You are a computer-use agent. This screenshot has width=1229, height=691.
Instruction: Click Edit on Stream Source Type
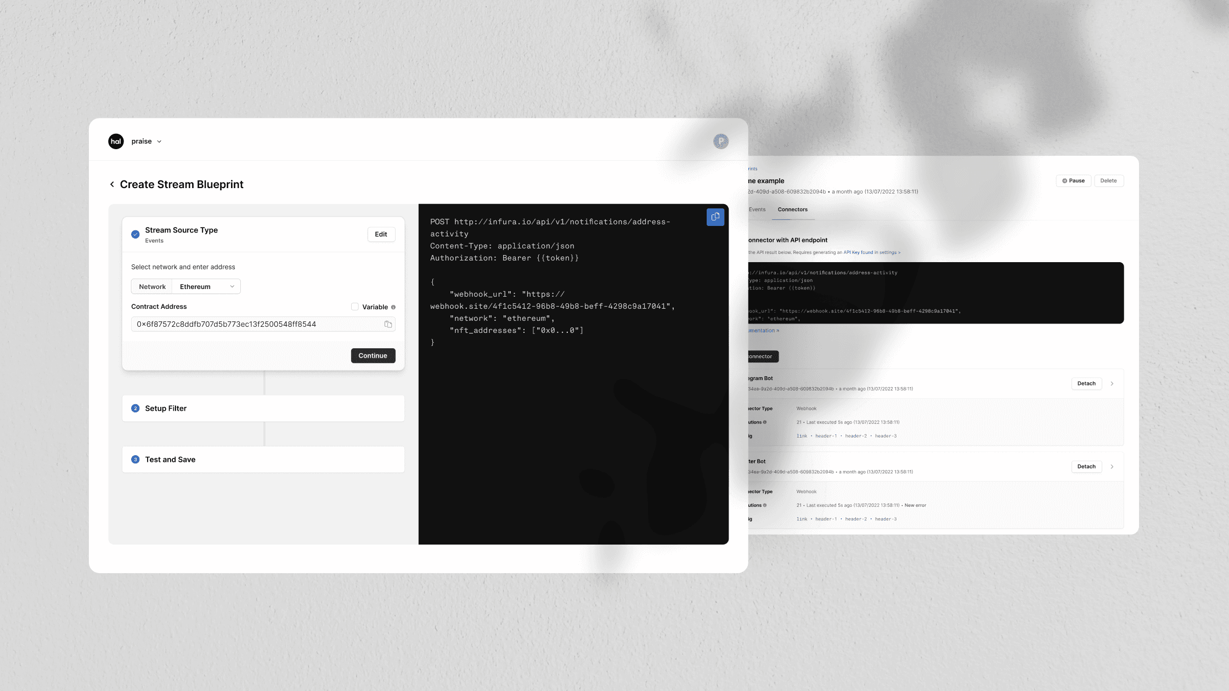pyautogui.click(x=381, y=234)
